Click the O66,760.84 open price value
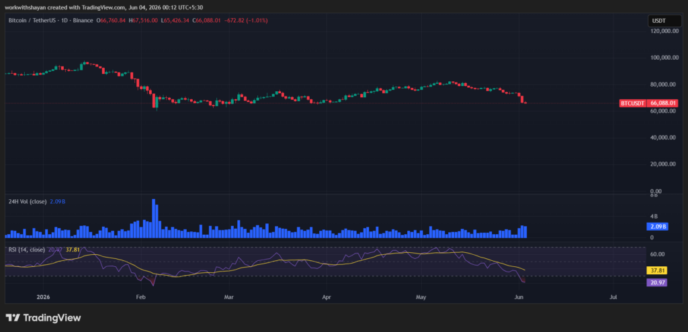The height and width of the screenshot is (332, 688). (111, 20)
